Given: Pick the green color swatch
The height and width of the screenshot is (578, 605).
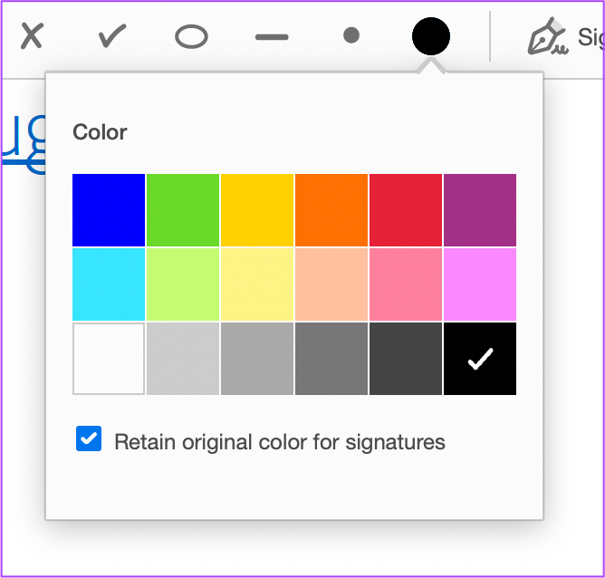Looking at the screenshot, I should (183, 210).
